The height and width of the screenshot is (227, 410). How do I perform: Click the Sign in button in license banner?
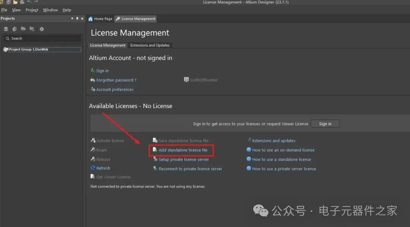pos(325,124)
